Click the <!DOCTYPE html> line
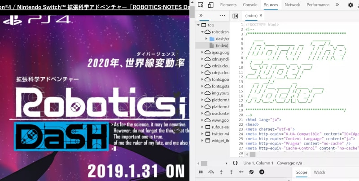The height and width of the screenshot is (181, 359). pyautogui.click(x=262, y=25)
